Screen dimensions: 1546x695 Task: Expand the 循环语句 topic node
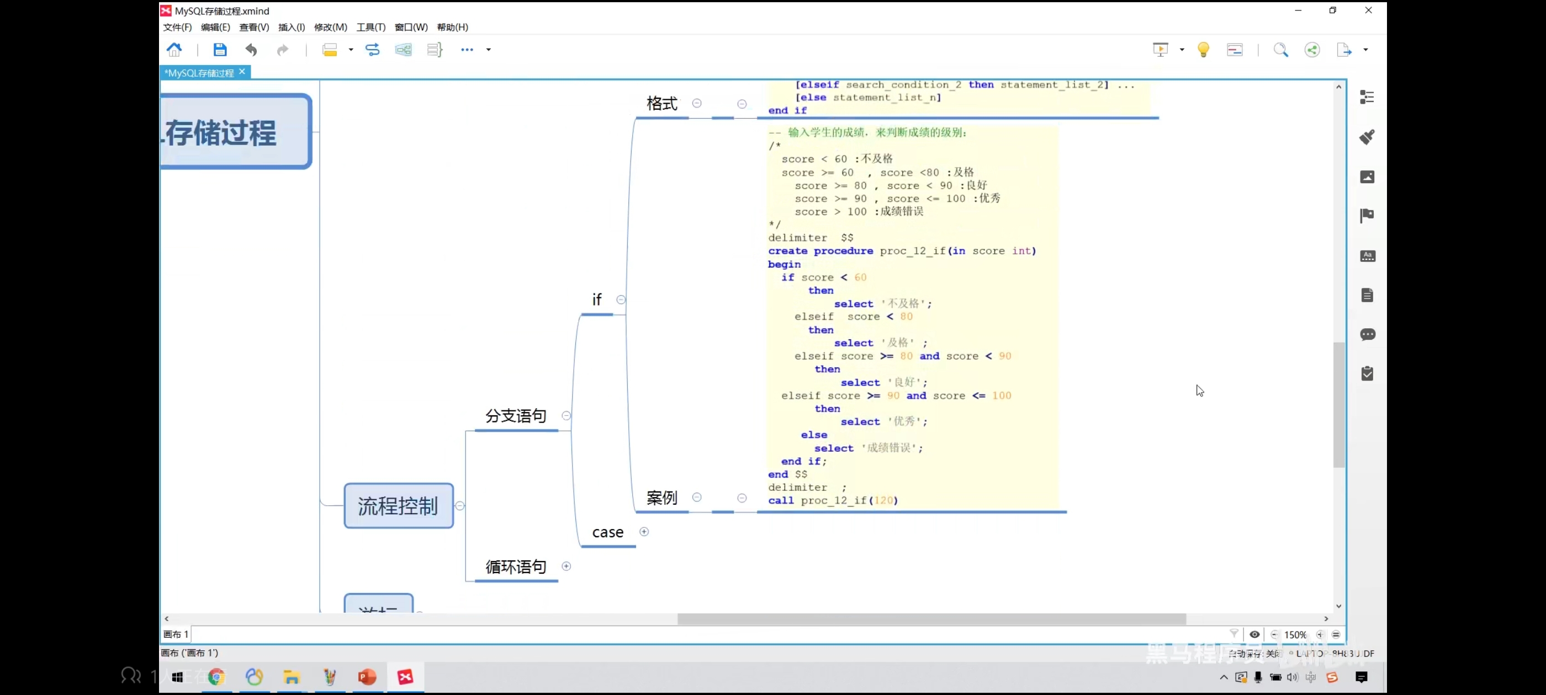tap(566, 566)
